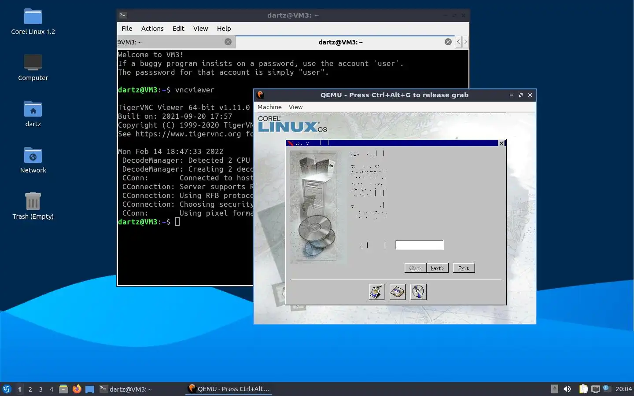
Task: Click the network connection tray icon
Action: pyautogui.click(x=596, y=389)
